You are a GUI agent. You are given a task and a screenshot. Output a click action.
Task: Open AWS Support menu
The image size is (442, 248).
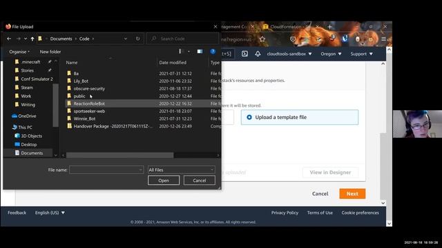pos(361,54)
